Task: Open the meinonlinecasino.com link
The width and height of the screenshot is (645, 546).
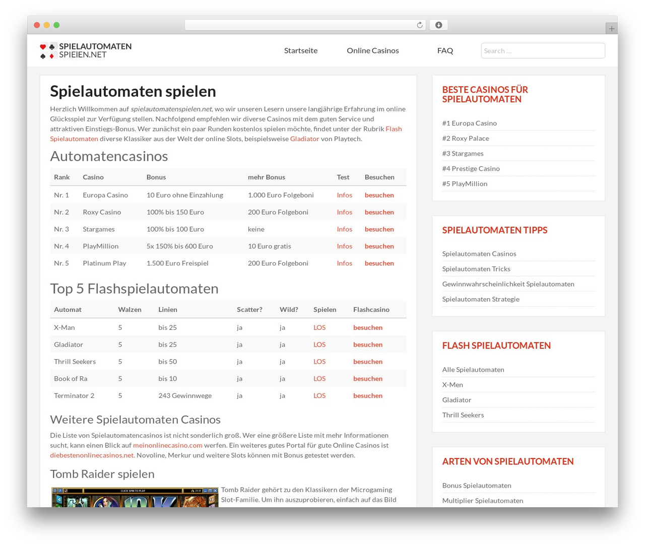Action: 168,445
